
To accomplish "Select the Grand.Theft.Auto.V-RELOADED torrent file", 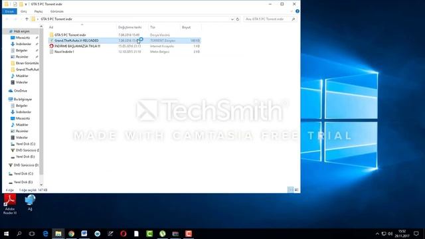I will coord(125,40).
